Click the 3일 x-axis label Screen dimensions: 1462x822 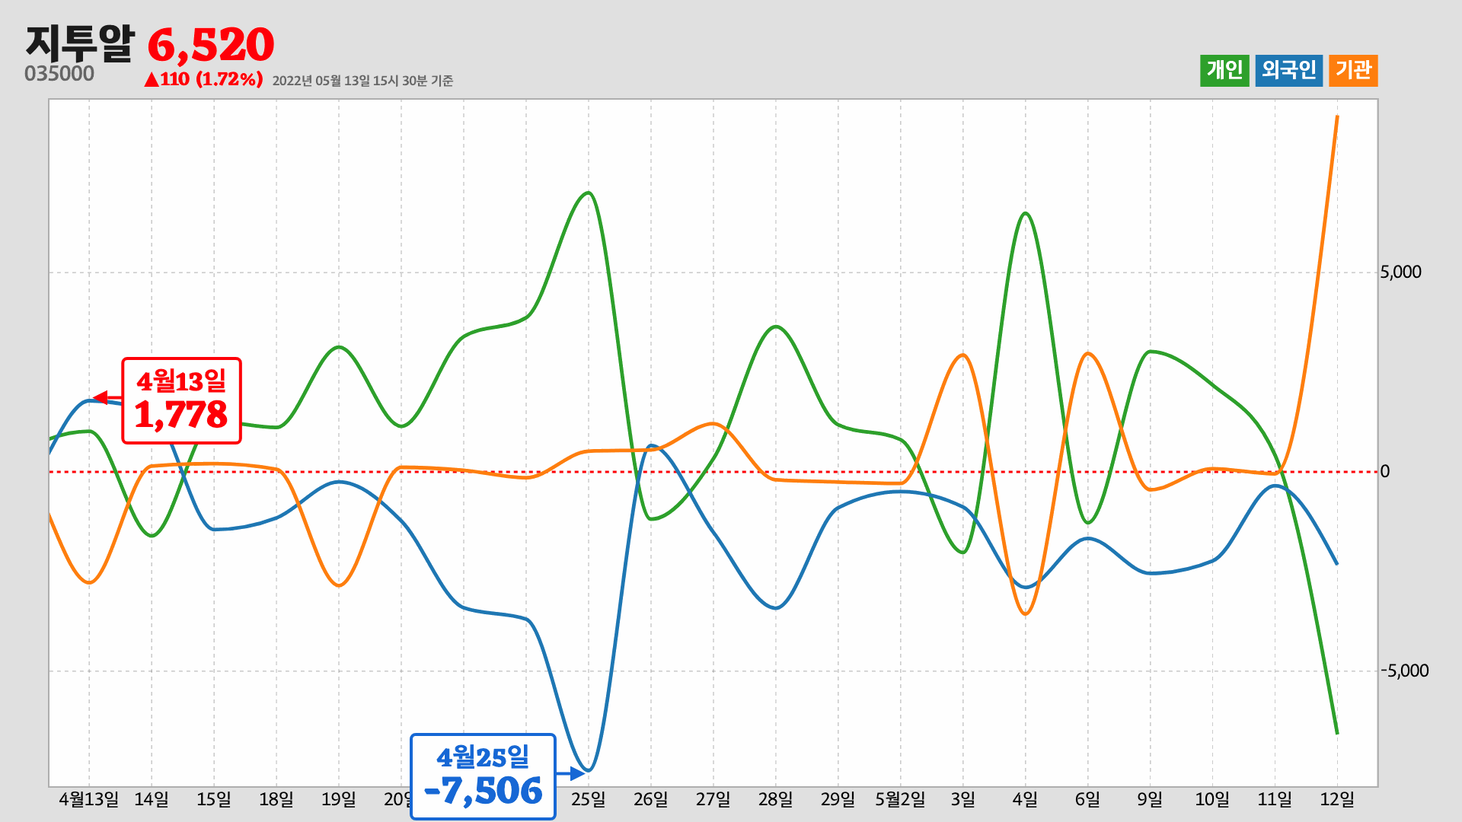click(x=963, y=799)
